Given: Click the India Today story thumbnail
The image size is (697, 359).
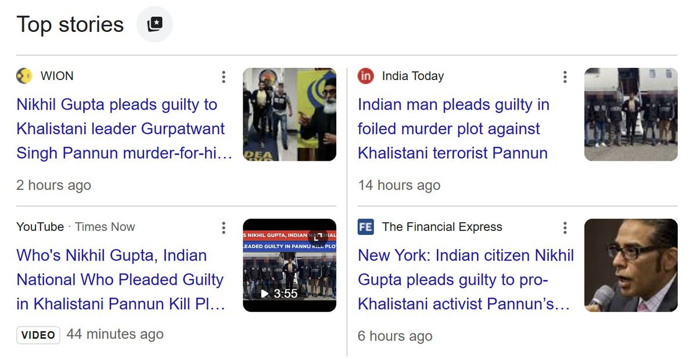Looking at the screenshot, I should coord(631,114).
